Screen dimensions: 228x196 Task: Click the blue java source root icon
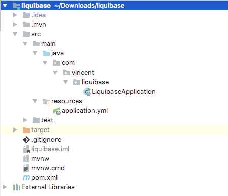pyautogui.click(x=46, y=53)
